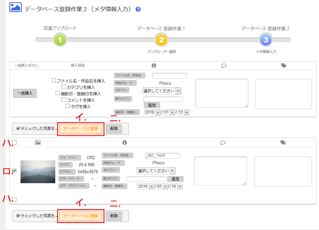Open the カテゴリ dropdown in bulk insert panel
The image size is (319, 230).
(x=162, y=91)
